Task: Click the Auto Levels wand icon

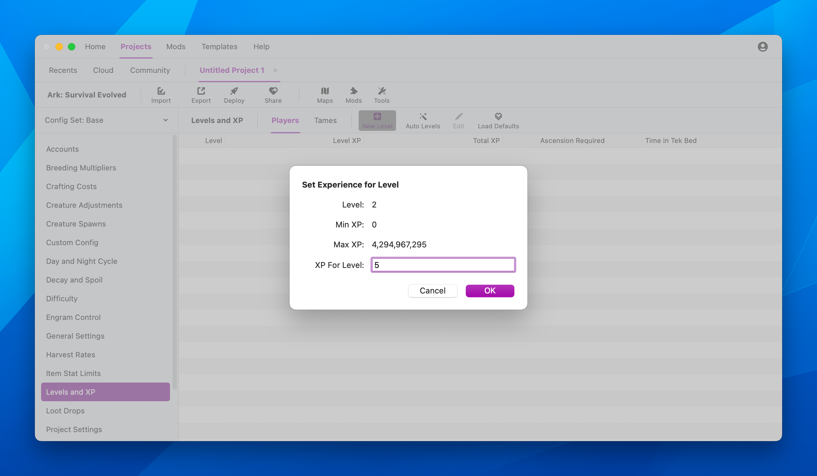Action: pyautogui.click(x=423, y=117)
